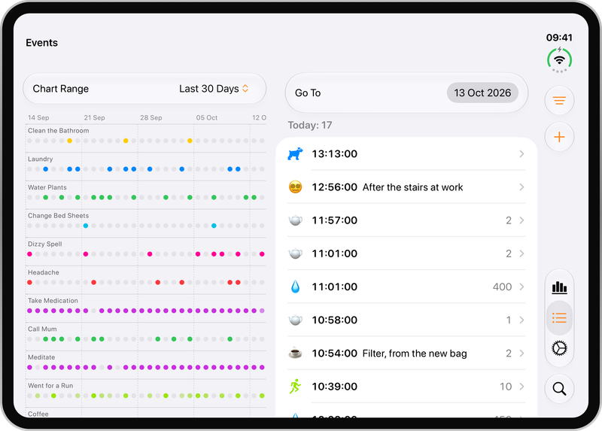The image size is (602, 431).
Task: Click 'Call Mum' chart row label
Action: pyautogui.click(x=42, y=329)
